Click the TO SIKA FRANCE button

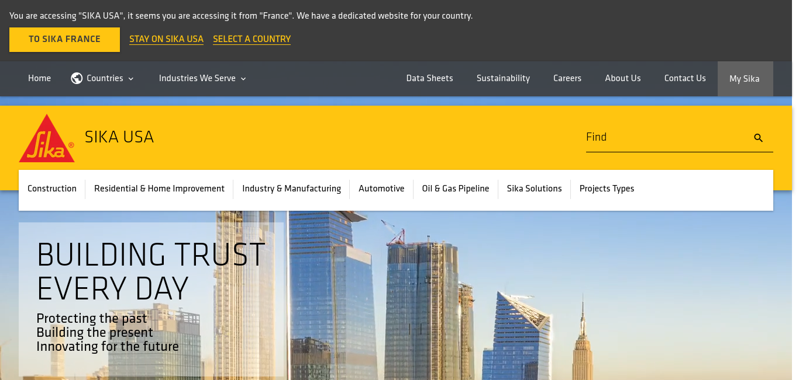[64, 40]
